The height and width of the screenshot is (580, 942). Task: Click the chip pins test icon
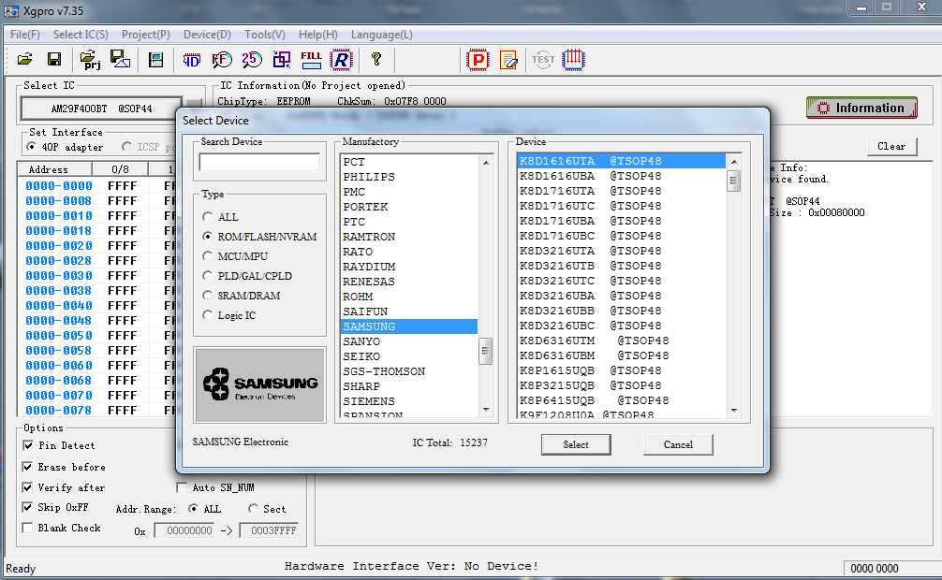click(573, 60)
